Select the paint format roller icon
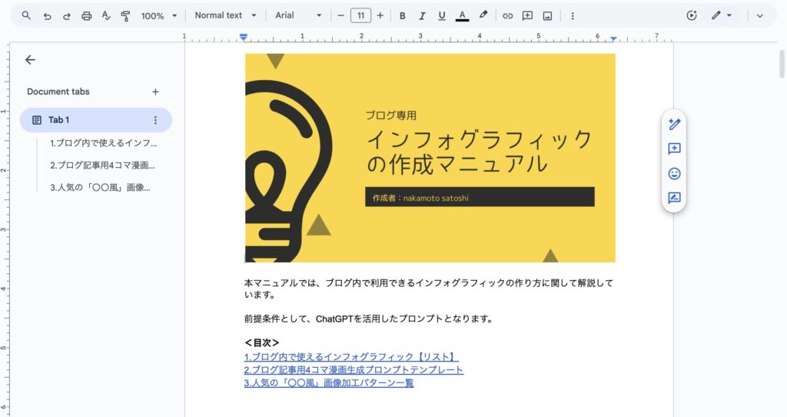 tap(126, 15)
